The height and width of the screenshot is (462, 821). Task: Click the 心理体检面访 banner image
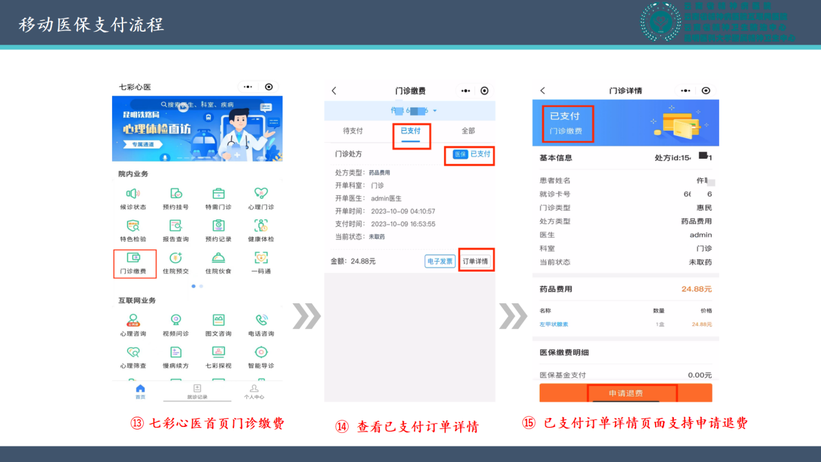(197, 129)
